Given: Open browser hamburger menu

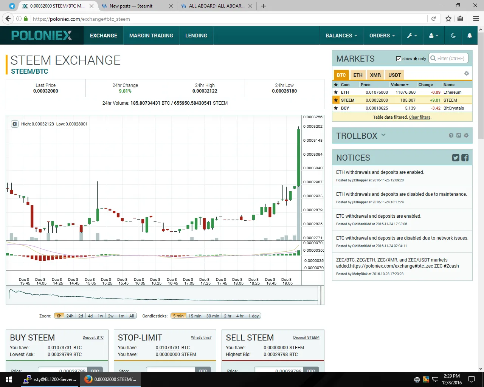Looking at the screenshot, I should coord(476,19).
